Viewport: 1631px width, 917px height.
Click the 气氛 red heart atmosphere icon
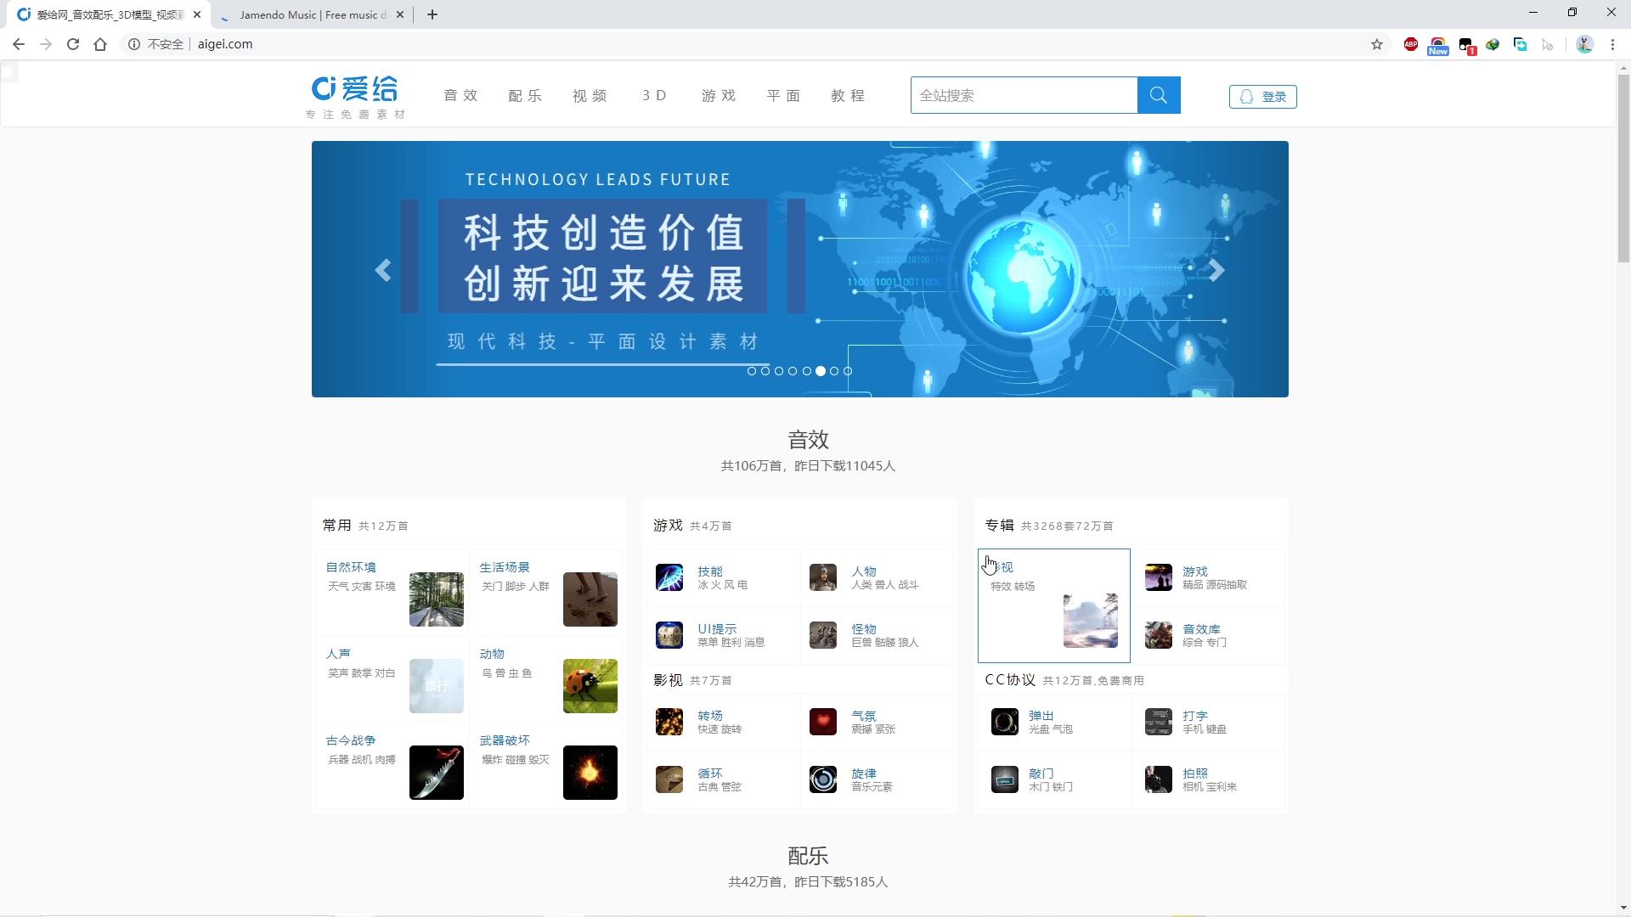coord(822,721)
